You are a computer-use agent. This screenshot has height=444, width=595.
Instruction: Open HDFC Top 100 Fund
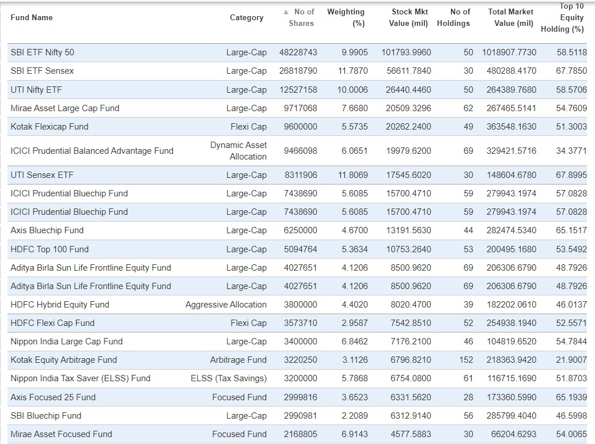coord(50,249)
